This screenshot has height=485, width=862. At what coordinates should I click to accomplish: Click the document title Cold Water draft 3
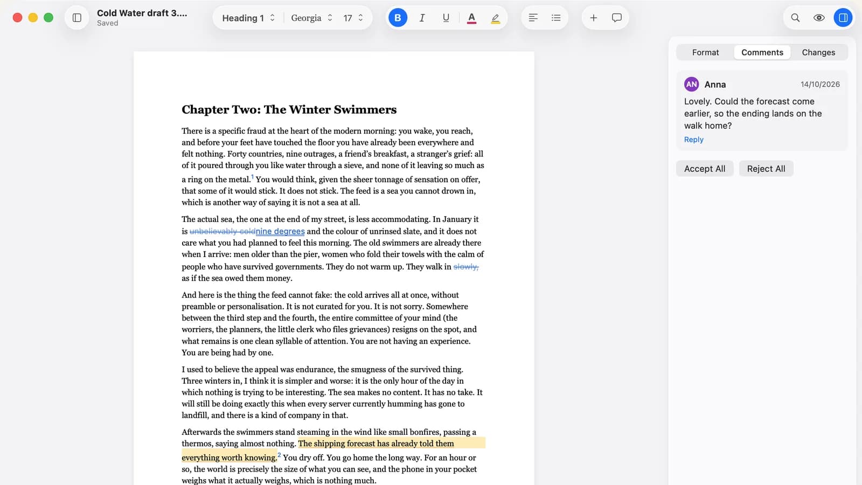tap(142, 13)
